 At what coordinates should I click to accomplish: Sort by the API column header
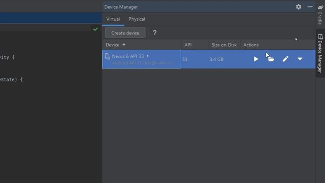coord(195,45)
